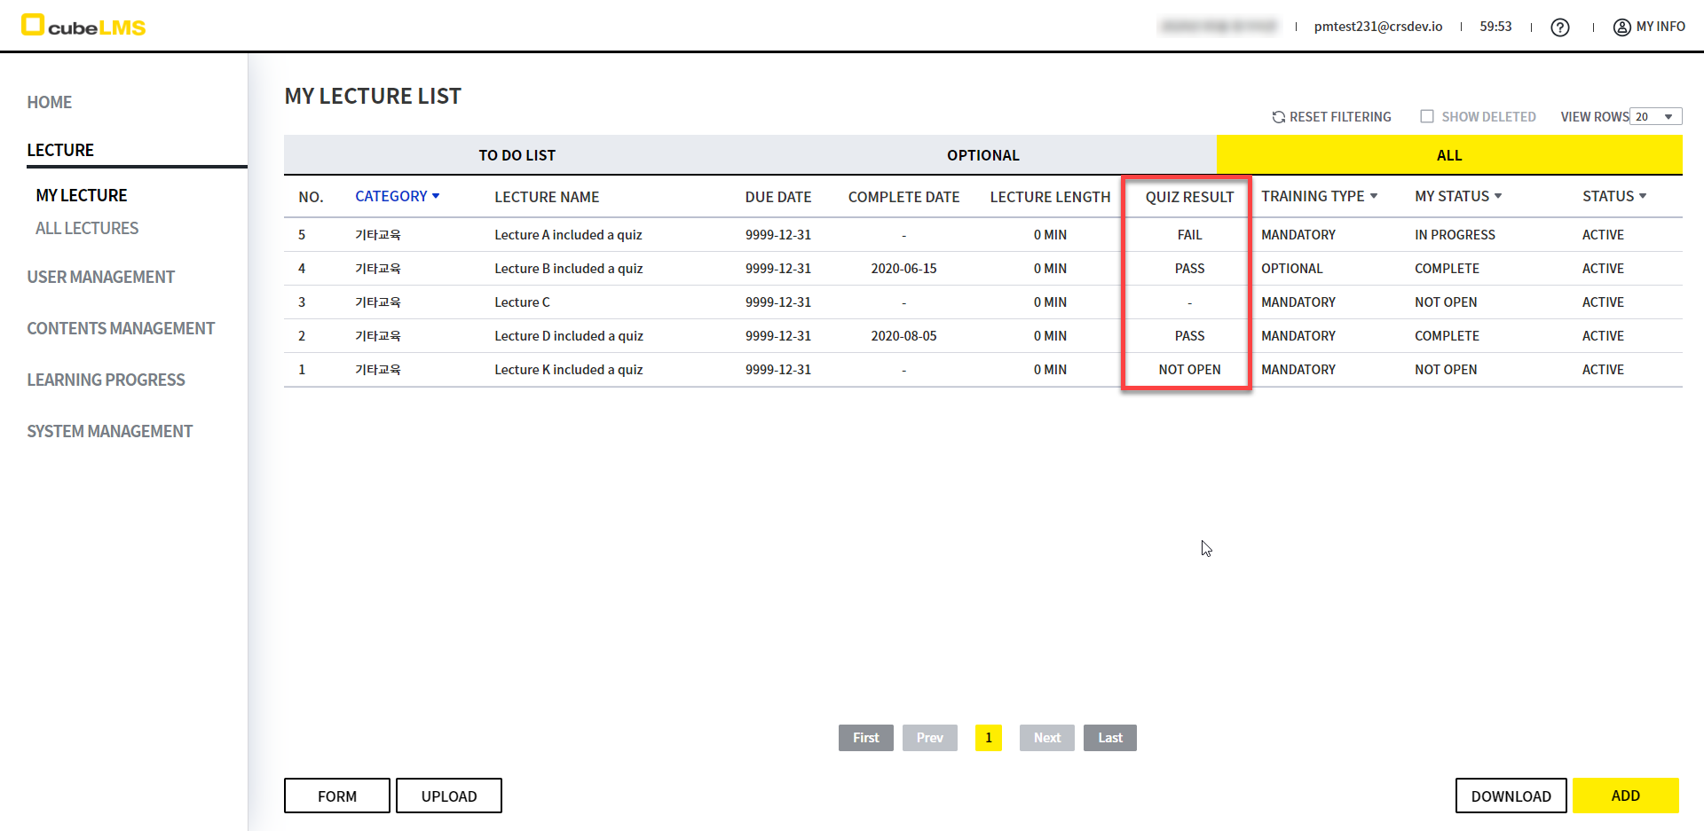The width and height of the screenshot is (1704, 831).
Task: Click the Upload button
Action: click(x=448, y=796)
